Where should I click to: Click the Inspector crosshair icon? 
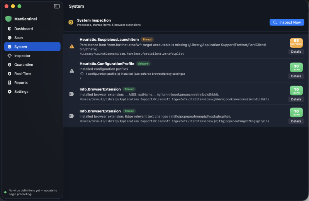tap(9, 56)
